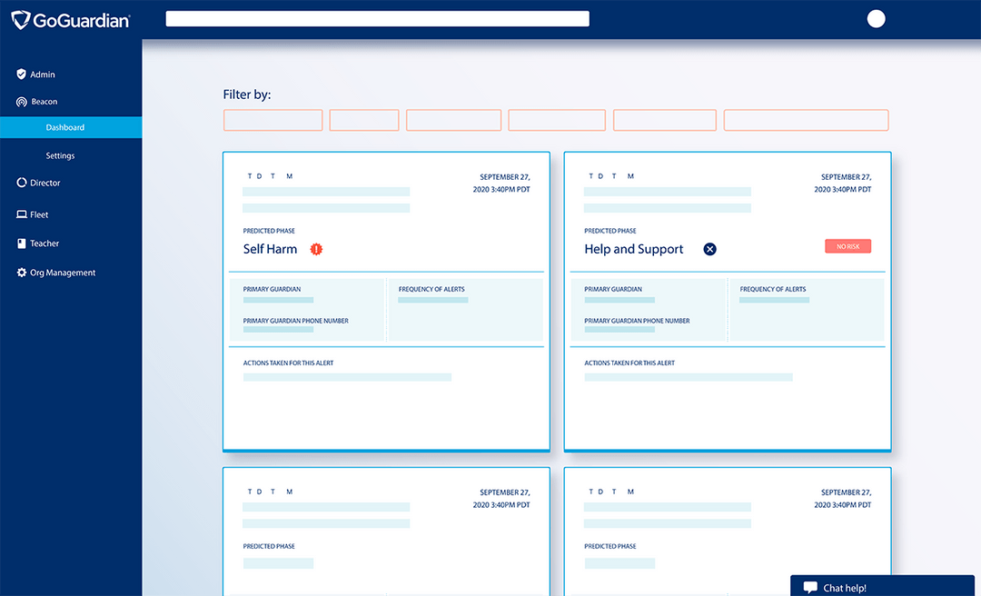The width and height of the screenshot is (981, 596).
Task: Click the red alert badge next to Self Harm
Action: click(315, 248)
